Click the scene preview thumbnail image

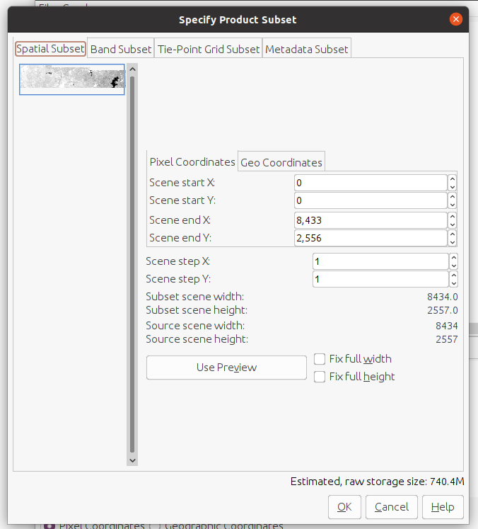click(x=71, y=79)
